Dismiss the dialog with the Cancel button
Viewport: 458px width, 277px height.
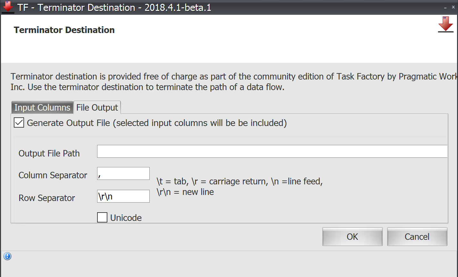click(417, 237)
